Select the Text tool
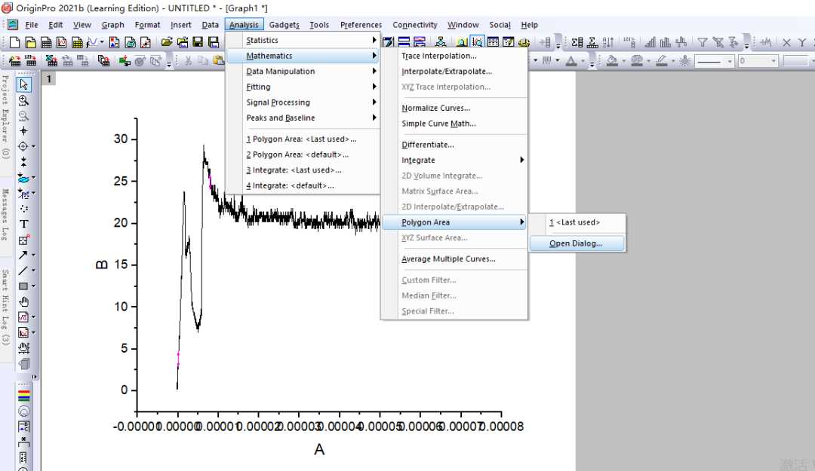Screen dimensions: 815x471 pyautogui.click(x=24, y=224)
